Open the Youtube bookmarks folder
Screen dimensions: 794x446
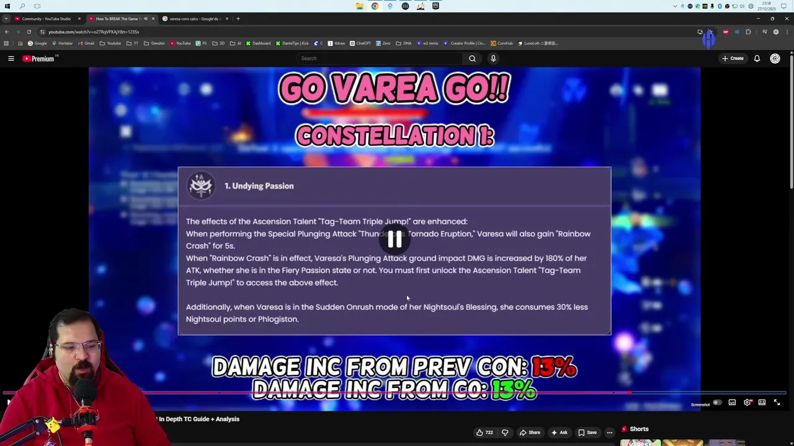(110, 43)
